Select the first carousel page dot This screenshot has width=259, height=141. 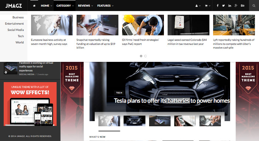point(141,56)
